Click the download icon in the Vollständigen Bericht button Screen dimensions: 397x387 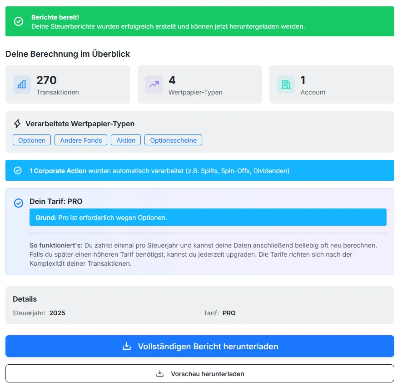[x=127, y=346]
